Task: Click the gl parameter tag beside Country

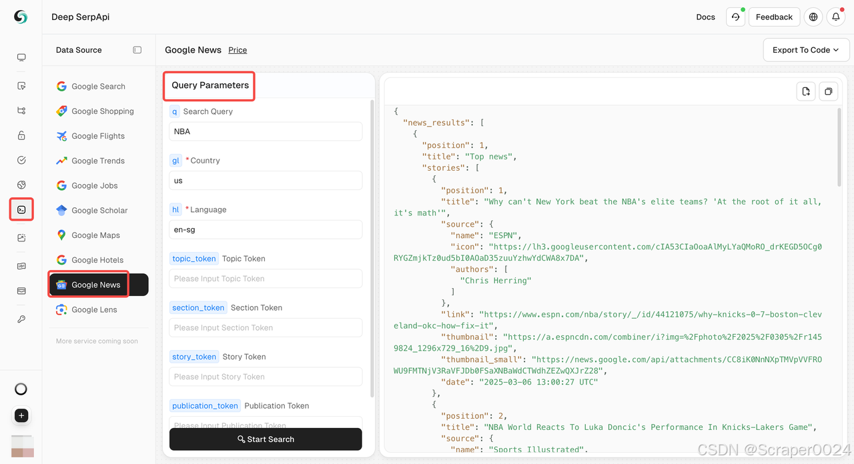Action: click(175, 161)
